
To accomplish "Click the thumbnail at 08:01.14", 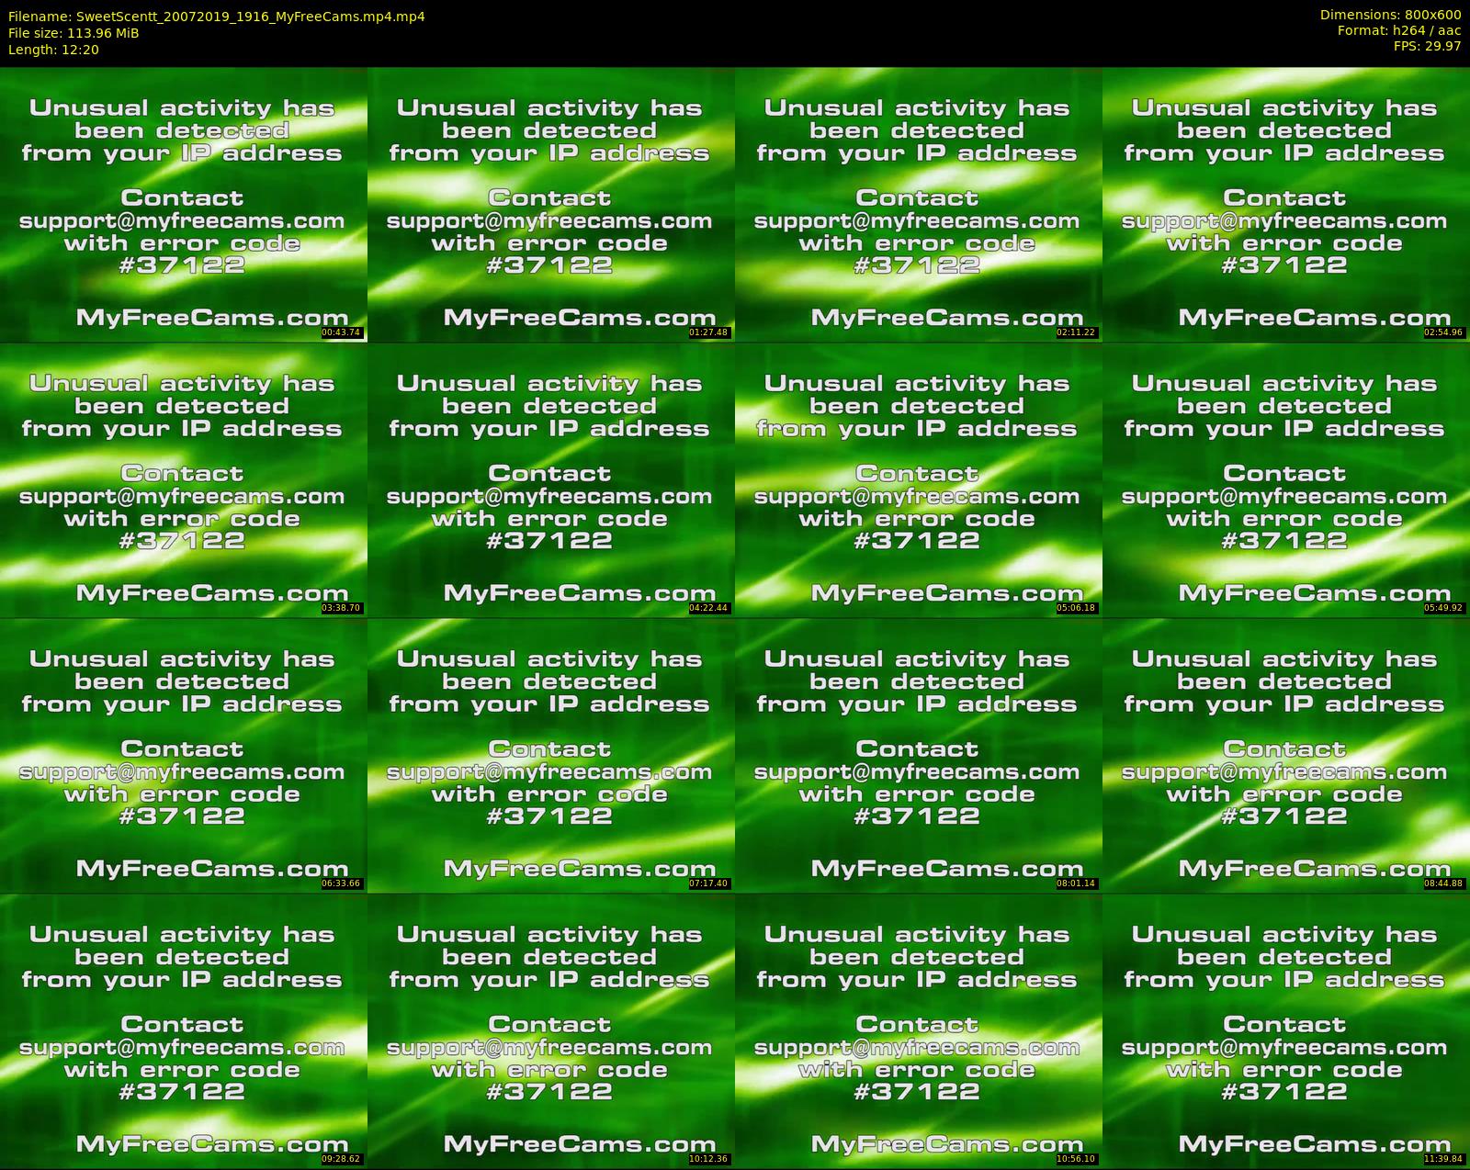I will 919,756.
